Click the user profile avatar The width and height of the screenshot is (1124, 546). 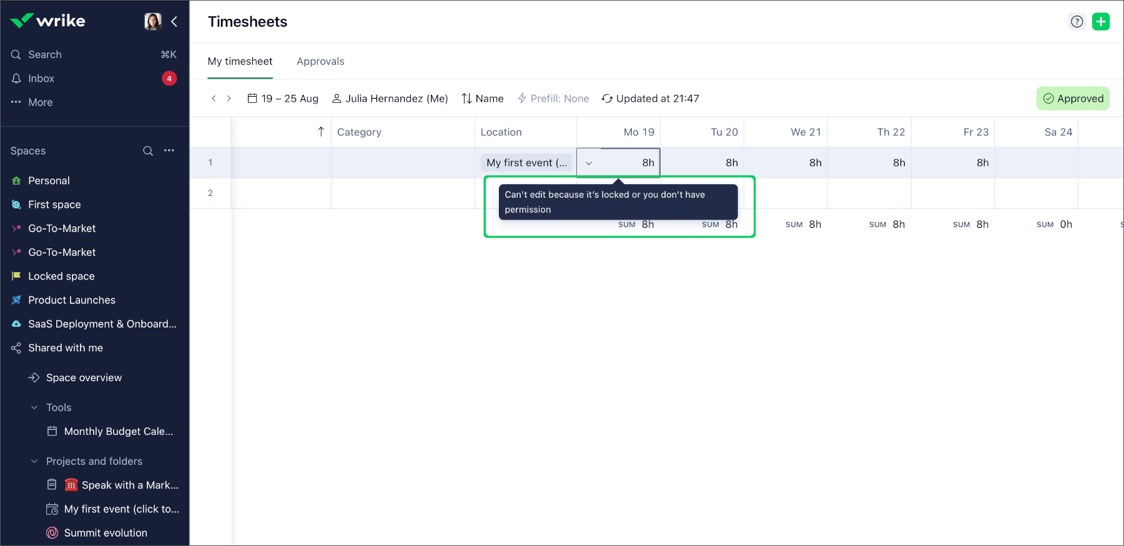coord(153,22)
